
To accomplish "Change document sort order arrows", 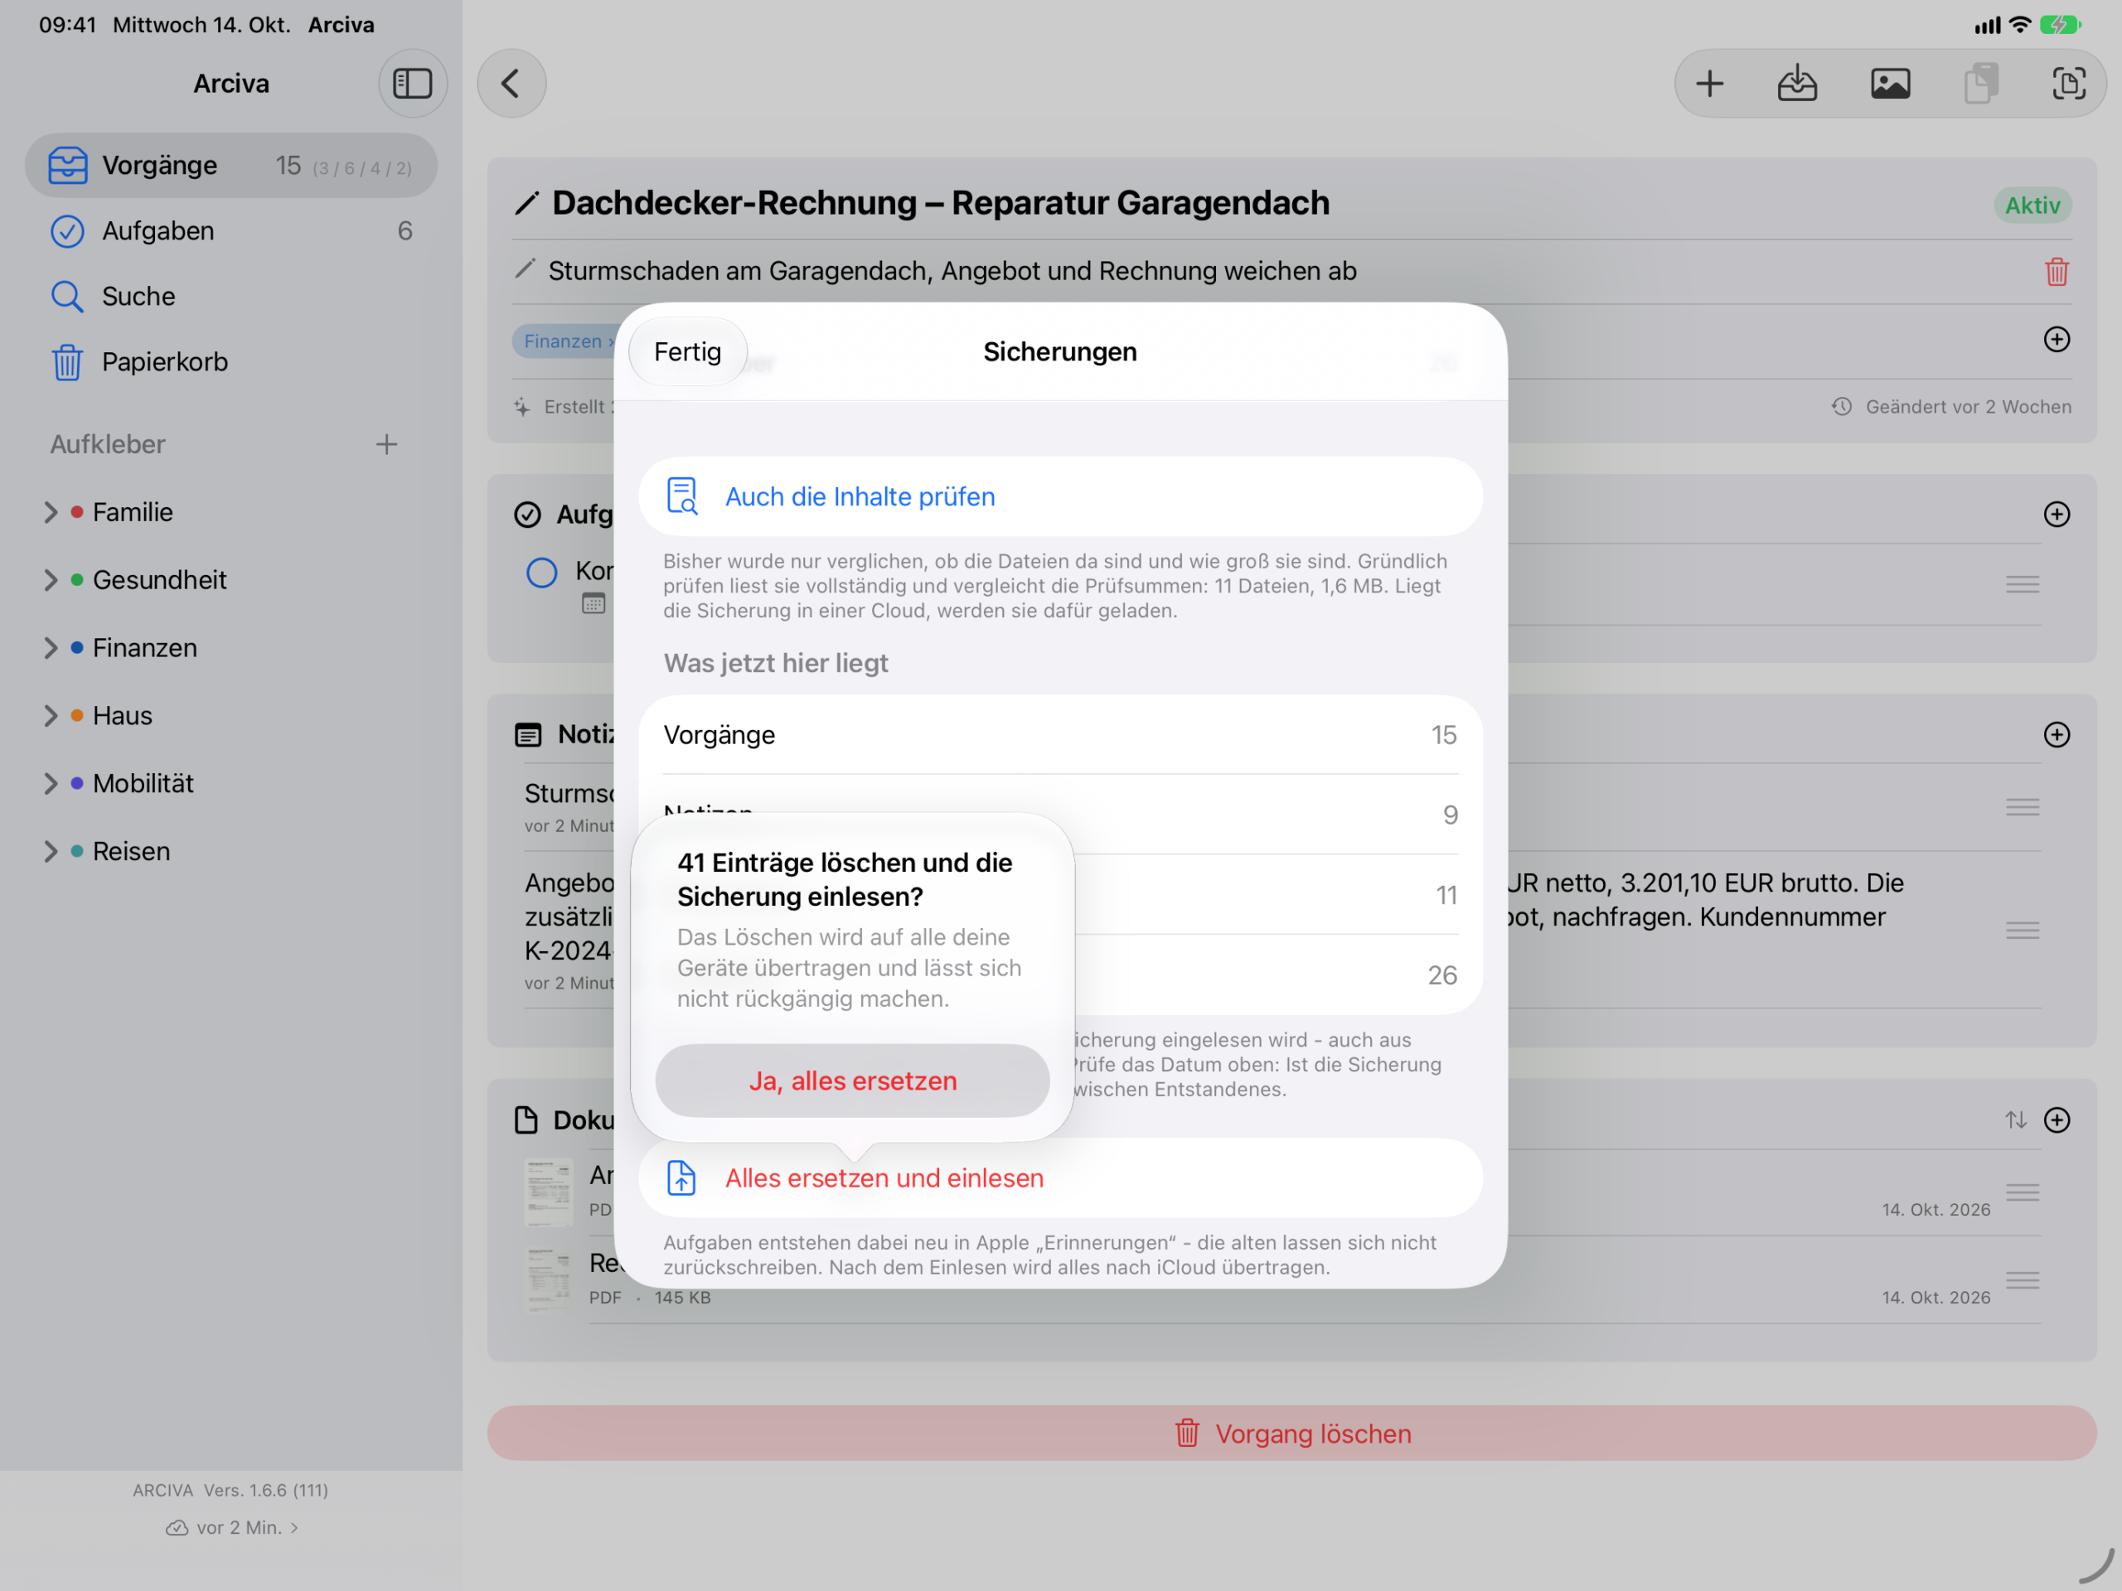I will [2016, 1120].
